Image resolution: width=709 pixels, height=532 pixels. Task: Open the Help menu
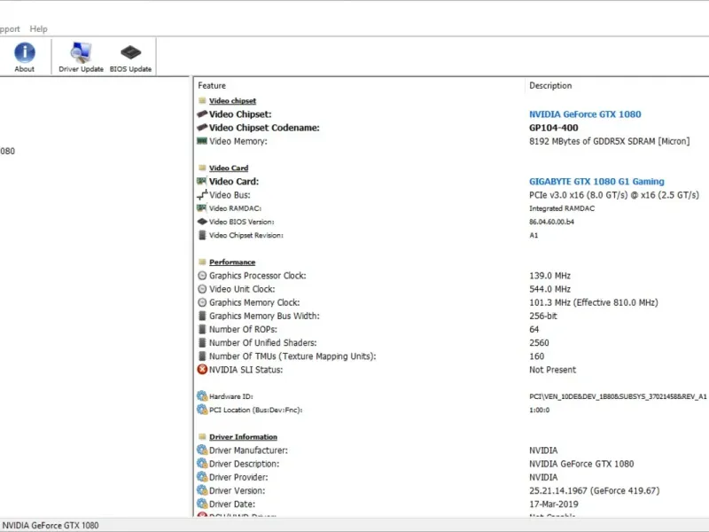(x=38, y=29)
